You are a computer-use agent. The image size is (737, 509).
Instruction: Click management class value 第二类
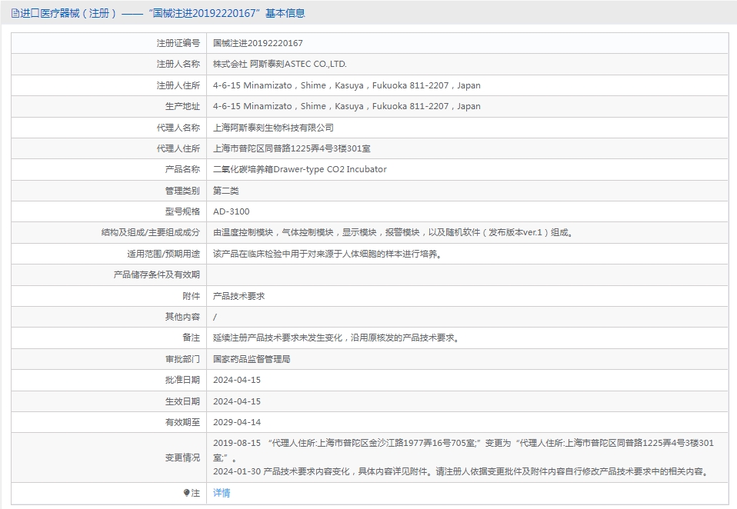[225, 191]
